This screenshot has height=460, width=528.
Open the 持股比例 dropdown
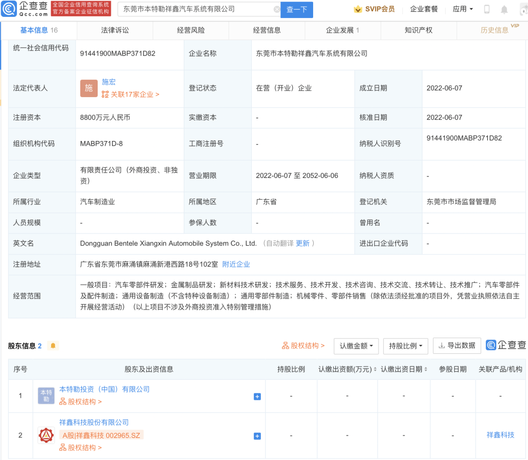(406, 346)
